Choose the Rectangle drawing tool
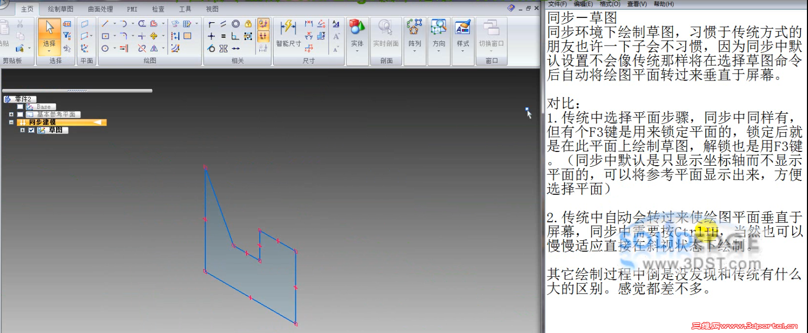 105,37
